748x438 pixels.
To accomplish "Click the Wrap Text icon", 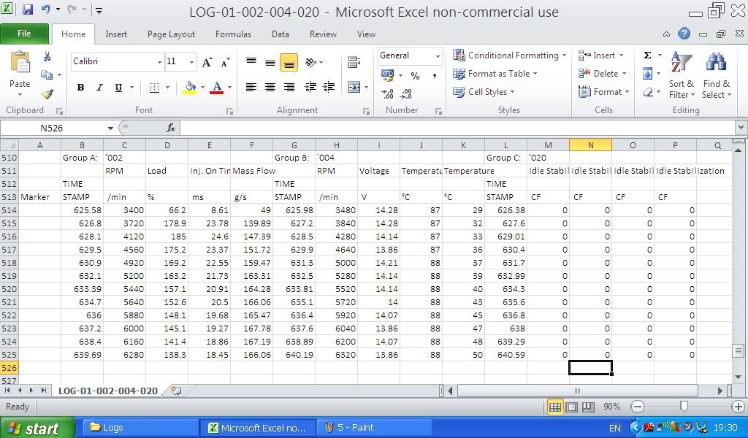I will (x=354, y=62).
